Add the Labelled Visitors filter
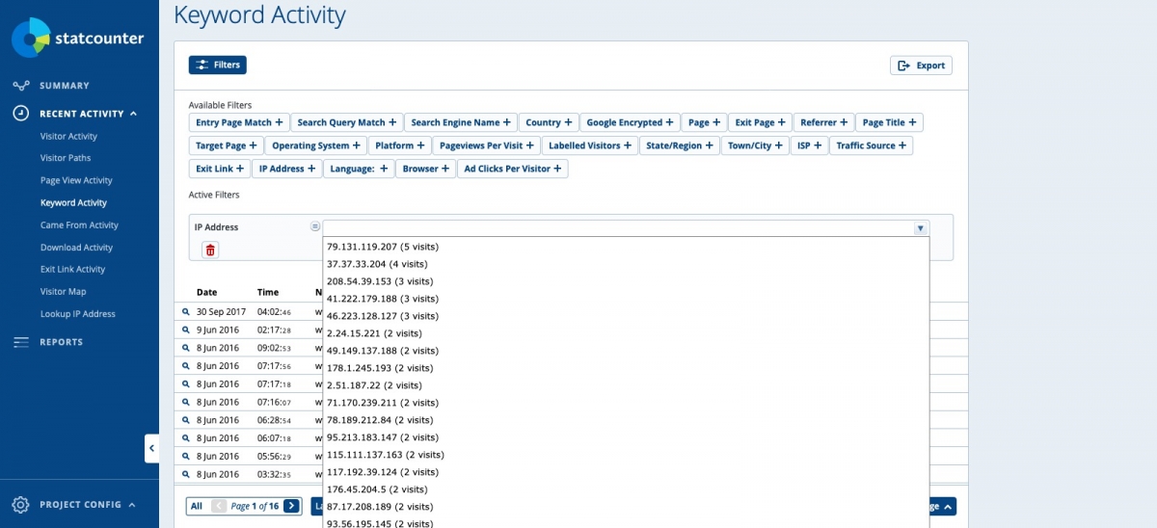Viewport: 1157px width, 528px height. [590, 145]
